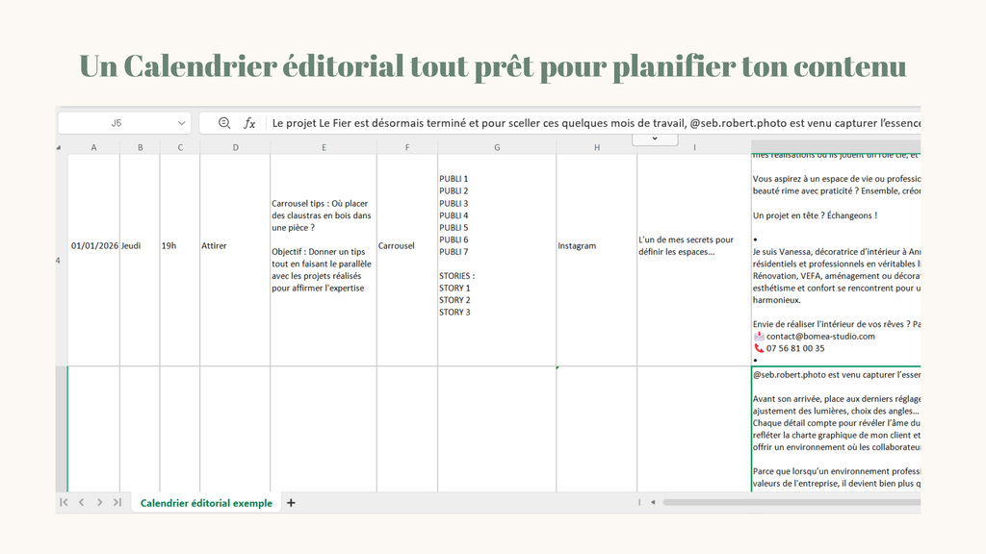
Task: Click the cell containing 01/01/2026
Action: [x=91, y=245]
